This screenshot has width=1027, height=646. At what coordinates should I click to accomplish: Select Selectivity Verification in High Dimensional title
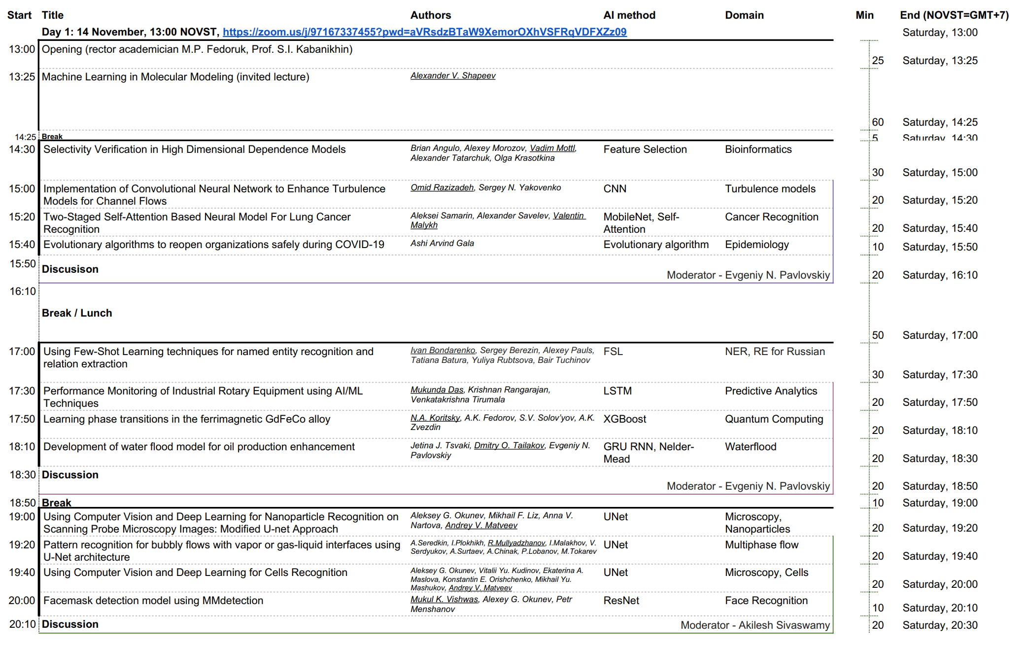[195, 149]
